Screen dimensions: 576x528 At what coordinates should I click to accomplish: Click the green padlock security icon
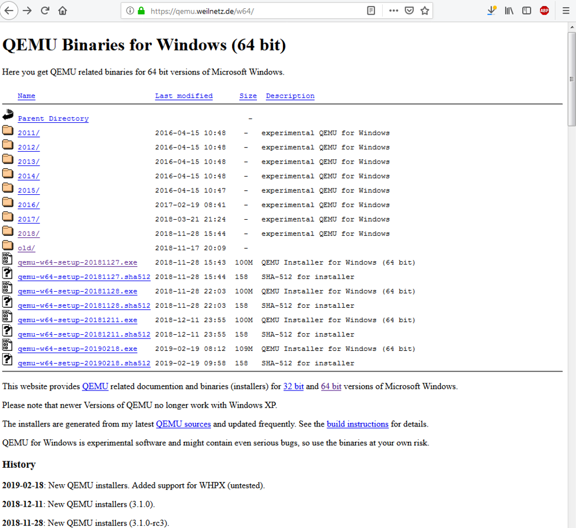click(141, 11)
